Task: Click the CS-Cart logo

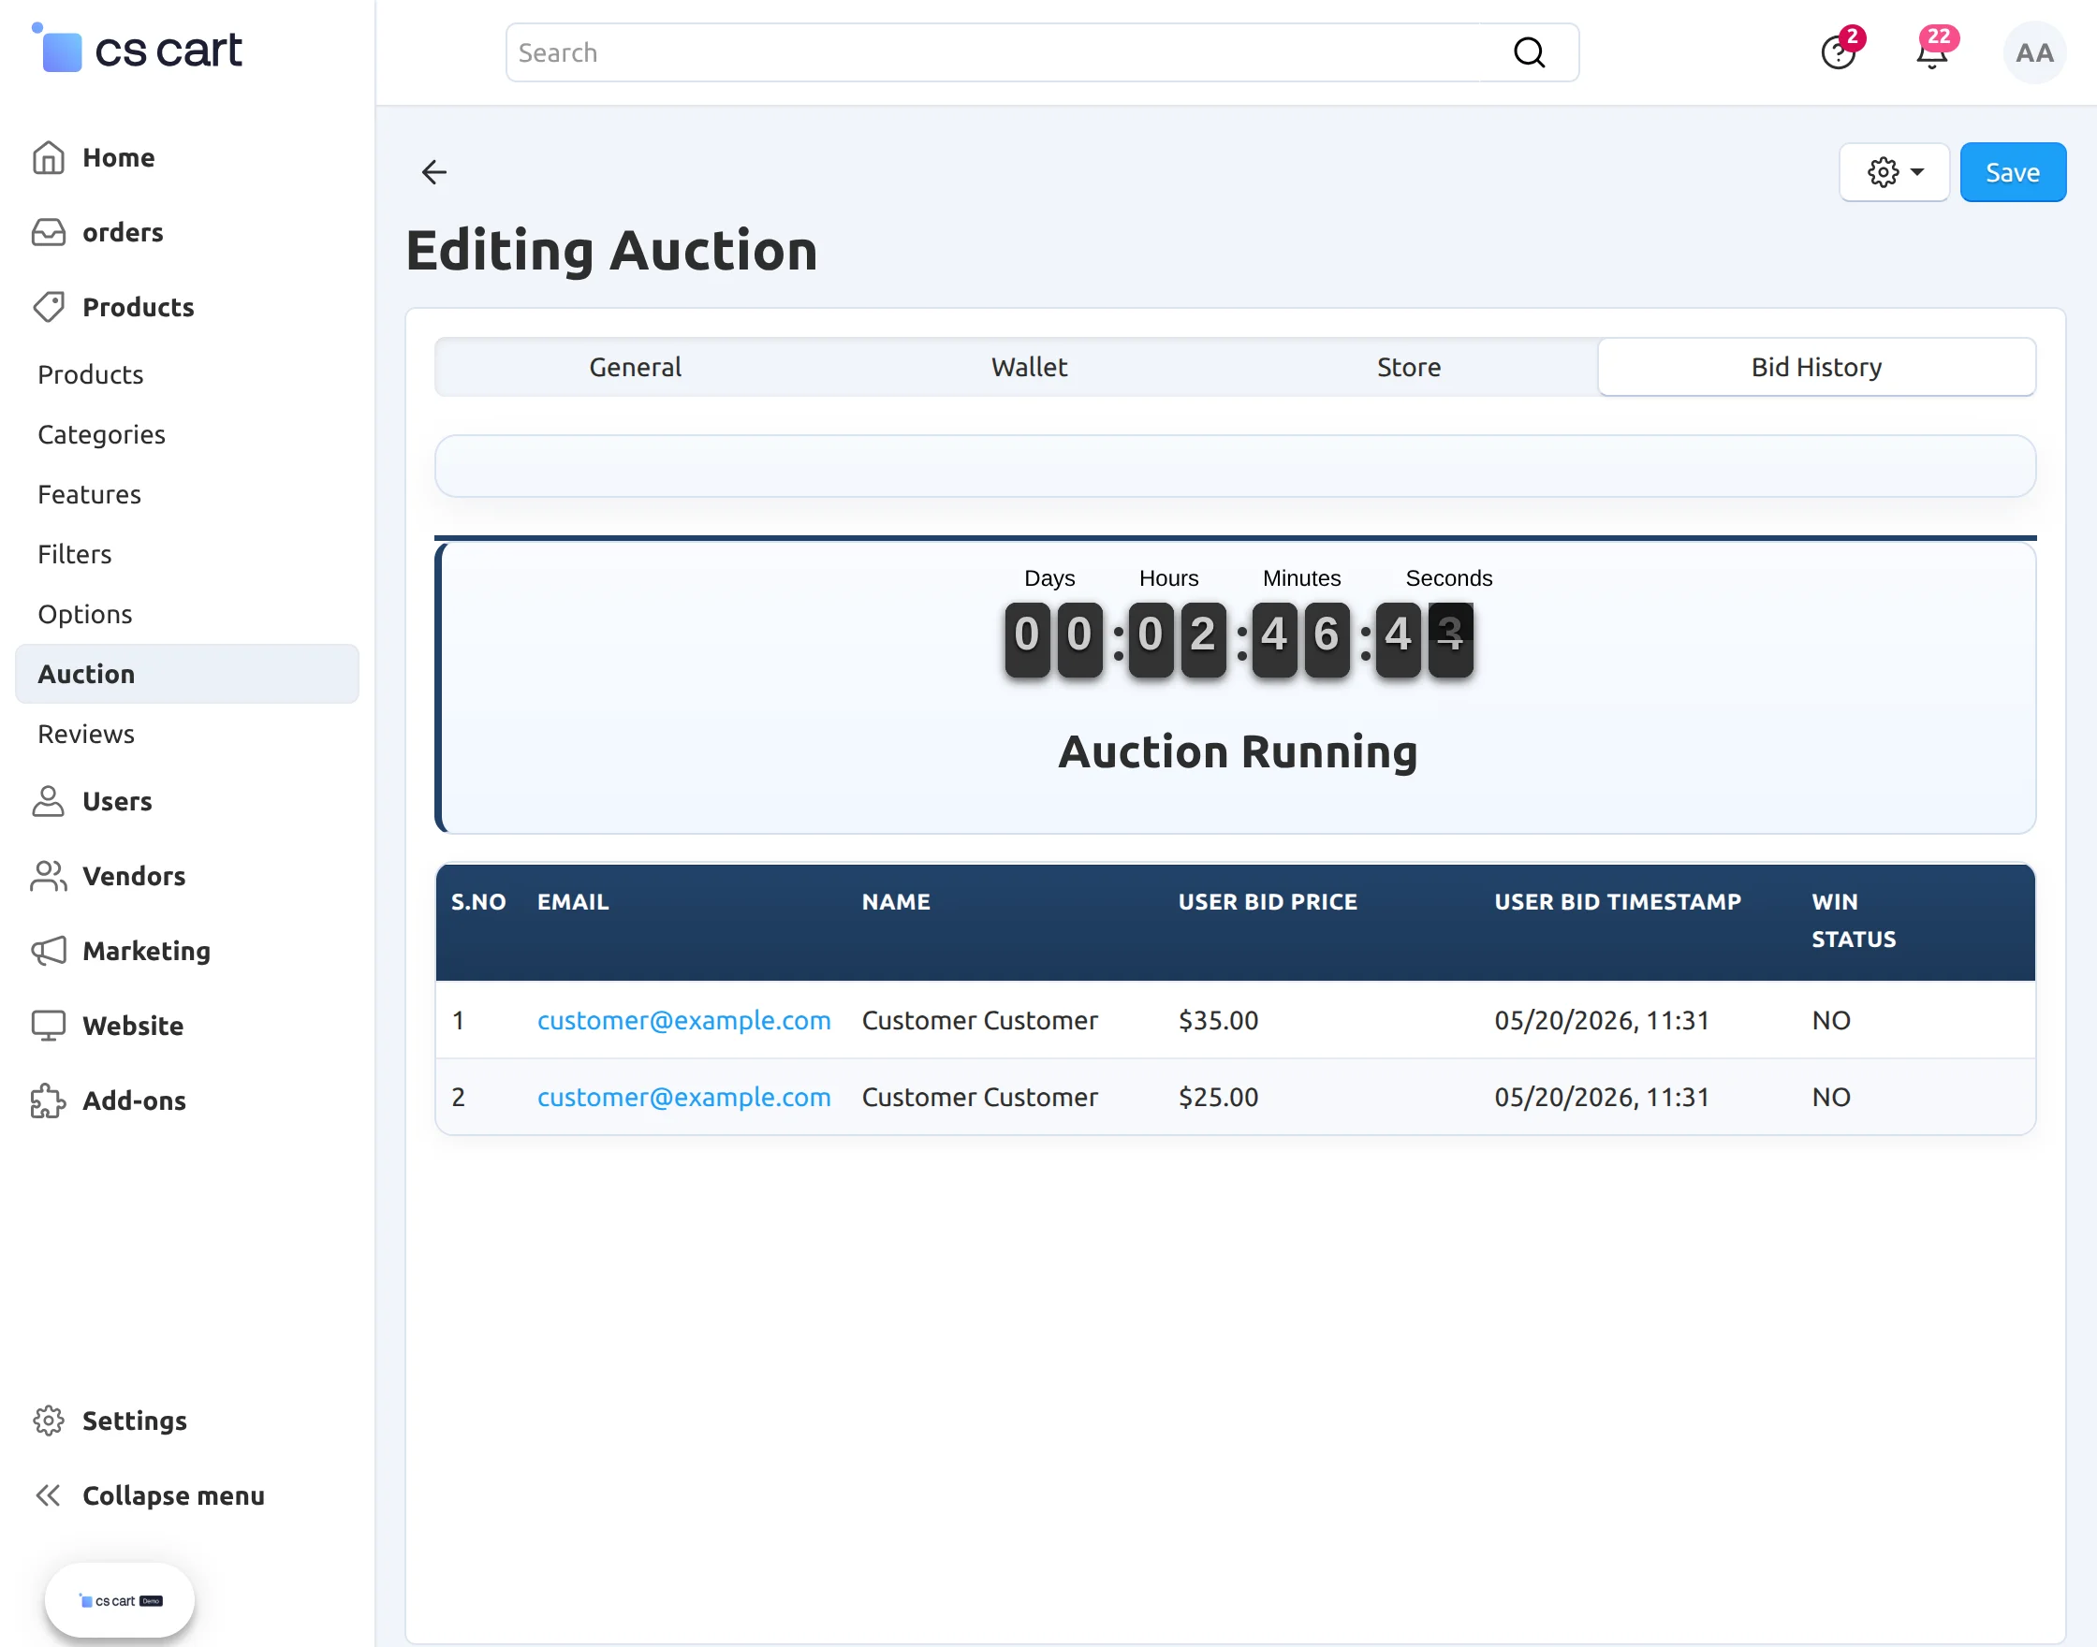Action: pyautogui.click(x=136, y=50)
